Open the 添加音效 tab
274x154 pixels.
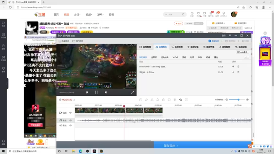pos(177,47)
